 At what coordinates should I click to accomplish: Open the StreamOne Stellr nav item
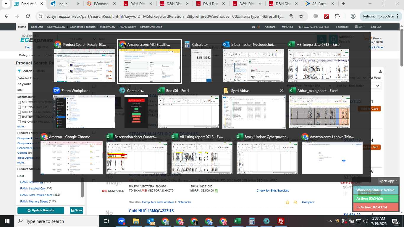pyautogui.click(x=151, y=27)
